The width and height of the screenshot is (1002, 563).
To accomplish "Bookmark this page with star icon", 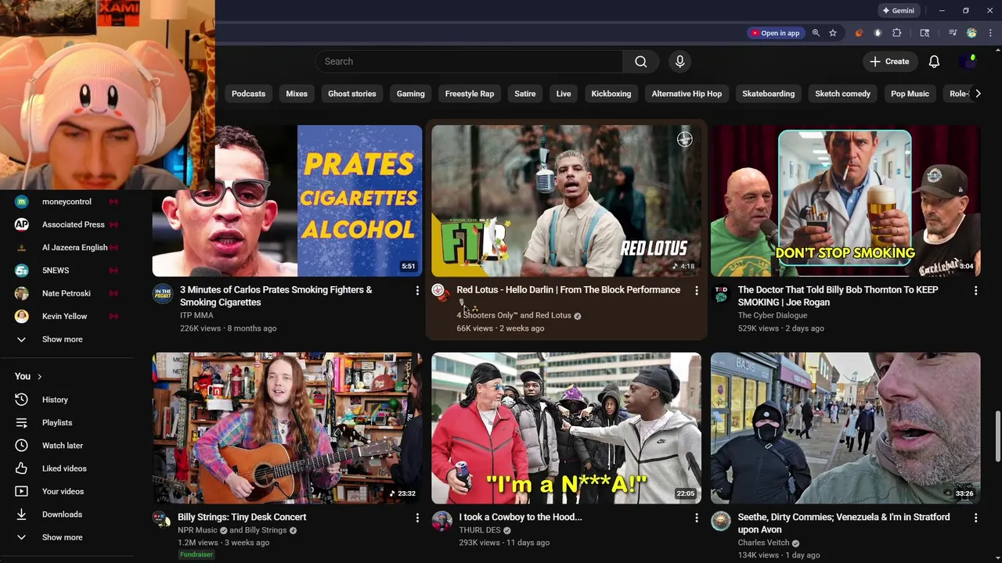I will click(833, 33).
